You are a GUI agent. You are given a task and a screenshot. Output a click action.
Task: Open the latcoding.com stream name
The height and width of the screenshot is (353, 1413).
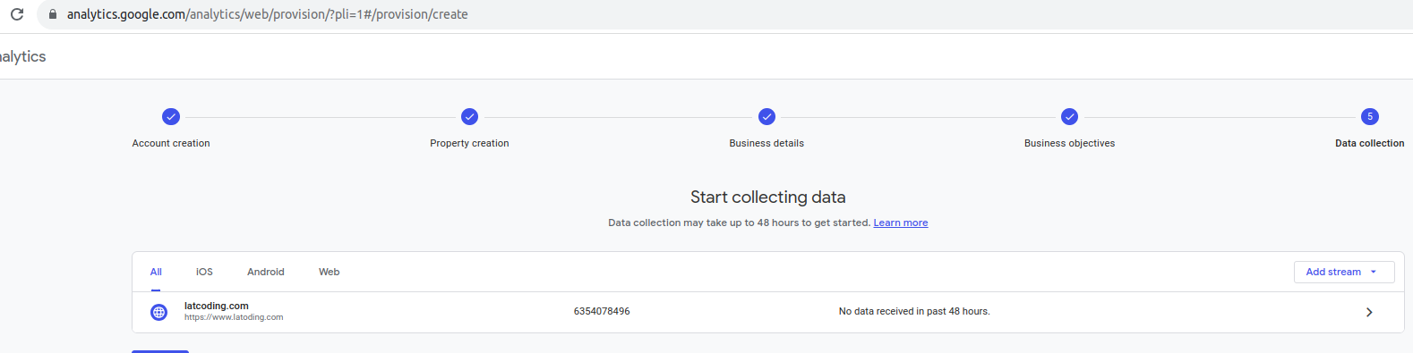217,306
